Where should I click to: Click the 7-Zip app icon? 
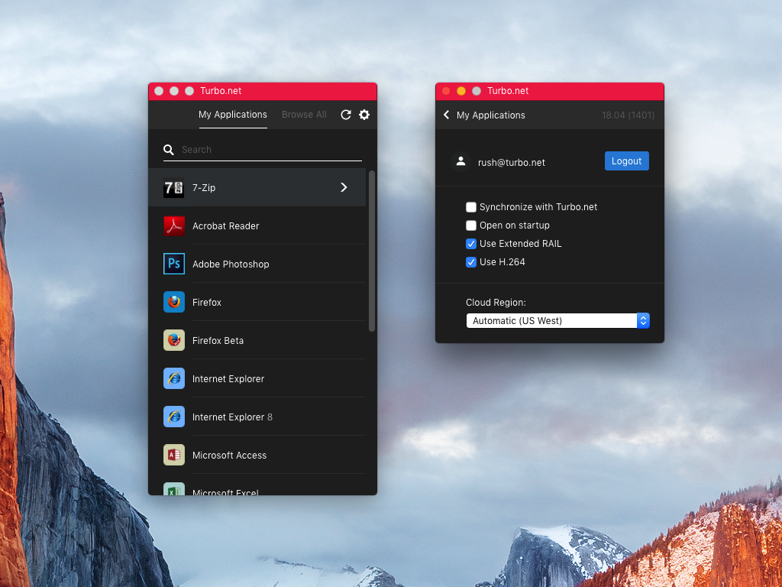click(x=173, y=188)
